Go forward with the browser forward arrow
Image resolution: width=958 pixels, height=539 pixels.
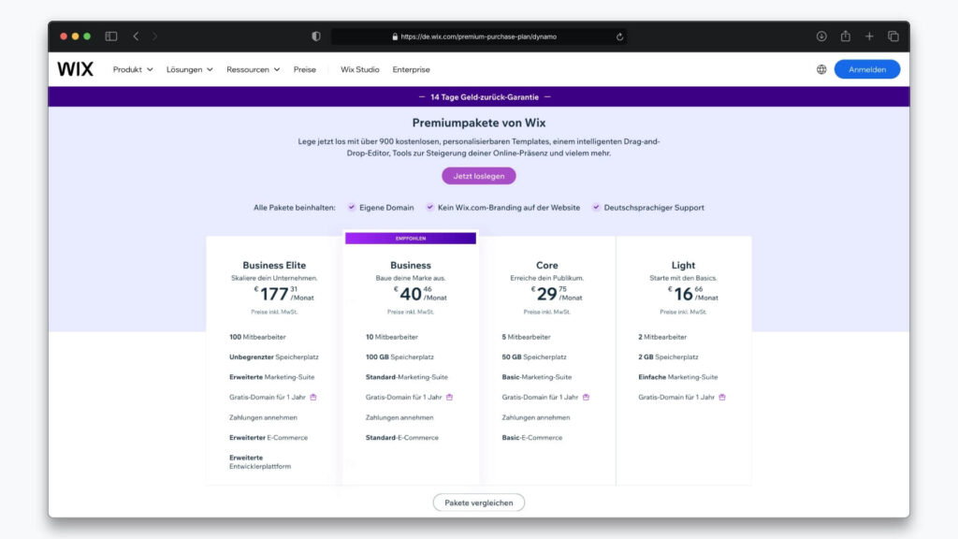[154, 36]
